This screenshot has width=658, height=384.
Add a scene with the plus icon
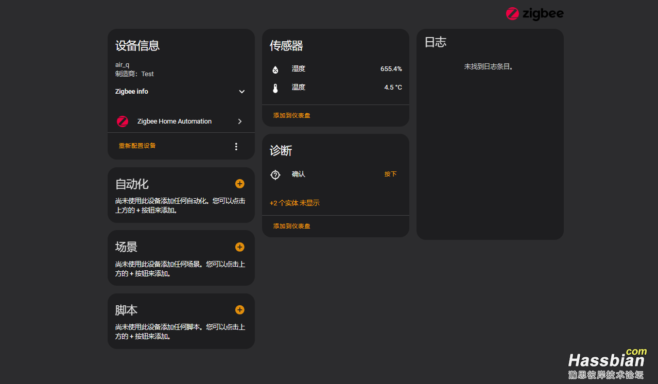240,247
